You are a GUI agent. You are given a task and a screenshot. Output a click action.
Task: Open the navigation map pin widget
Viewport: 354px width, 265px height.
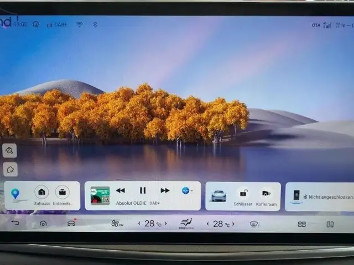15,194
